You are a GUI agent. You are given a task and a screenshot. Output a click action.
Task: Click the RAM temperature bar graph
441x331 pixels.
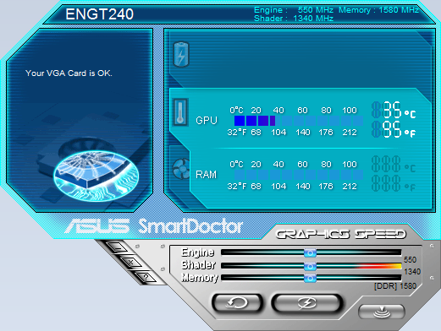299,175
